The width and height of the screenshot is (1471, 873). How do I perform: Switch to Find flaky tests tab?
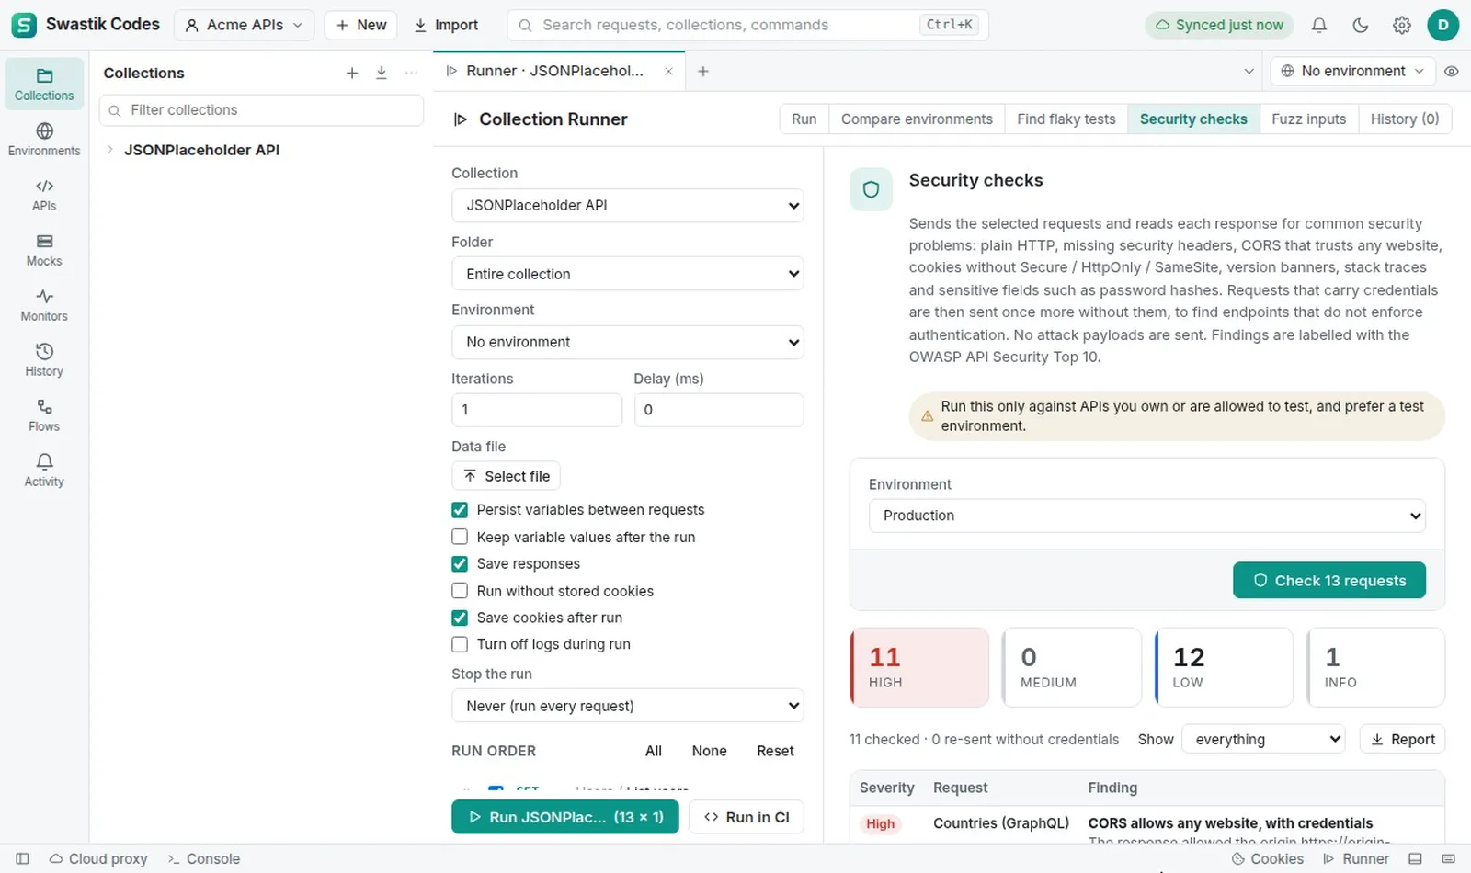(1066, 119)
